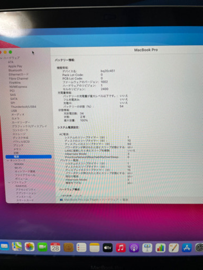Open the App Store in Dock

(187, 248)
